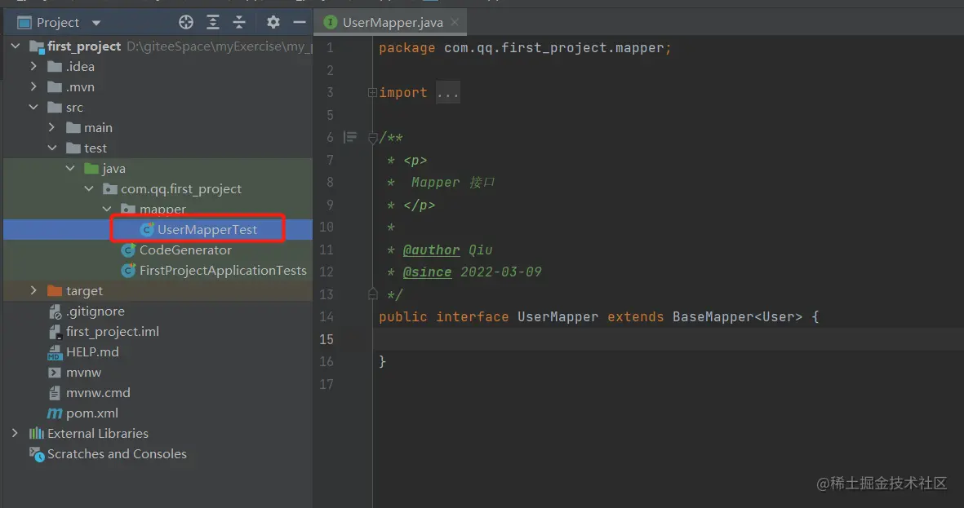This screenshot has width=964, height=508.
Task: Click the Expand All icon in Project toolbar
Action: (213, 23)
